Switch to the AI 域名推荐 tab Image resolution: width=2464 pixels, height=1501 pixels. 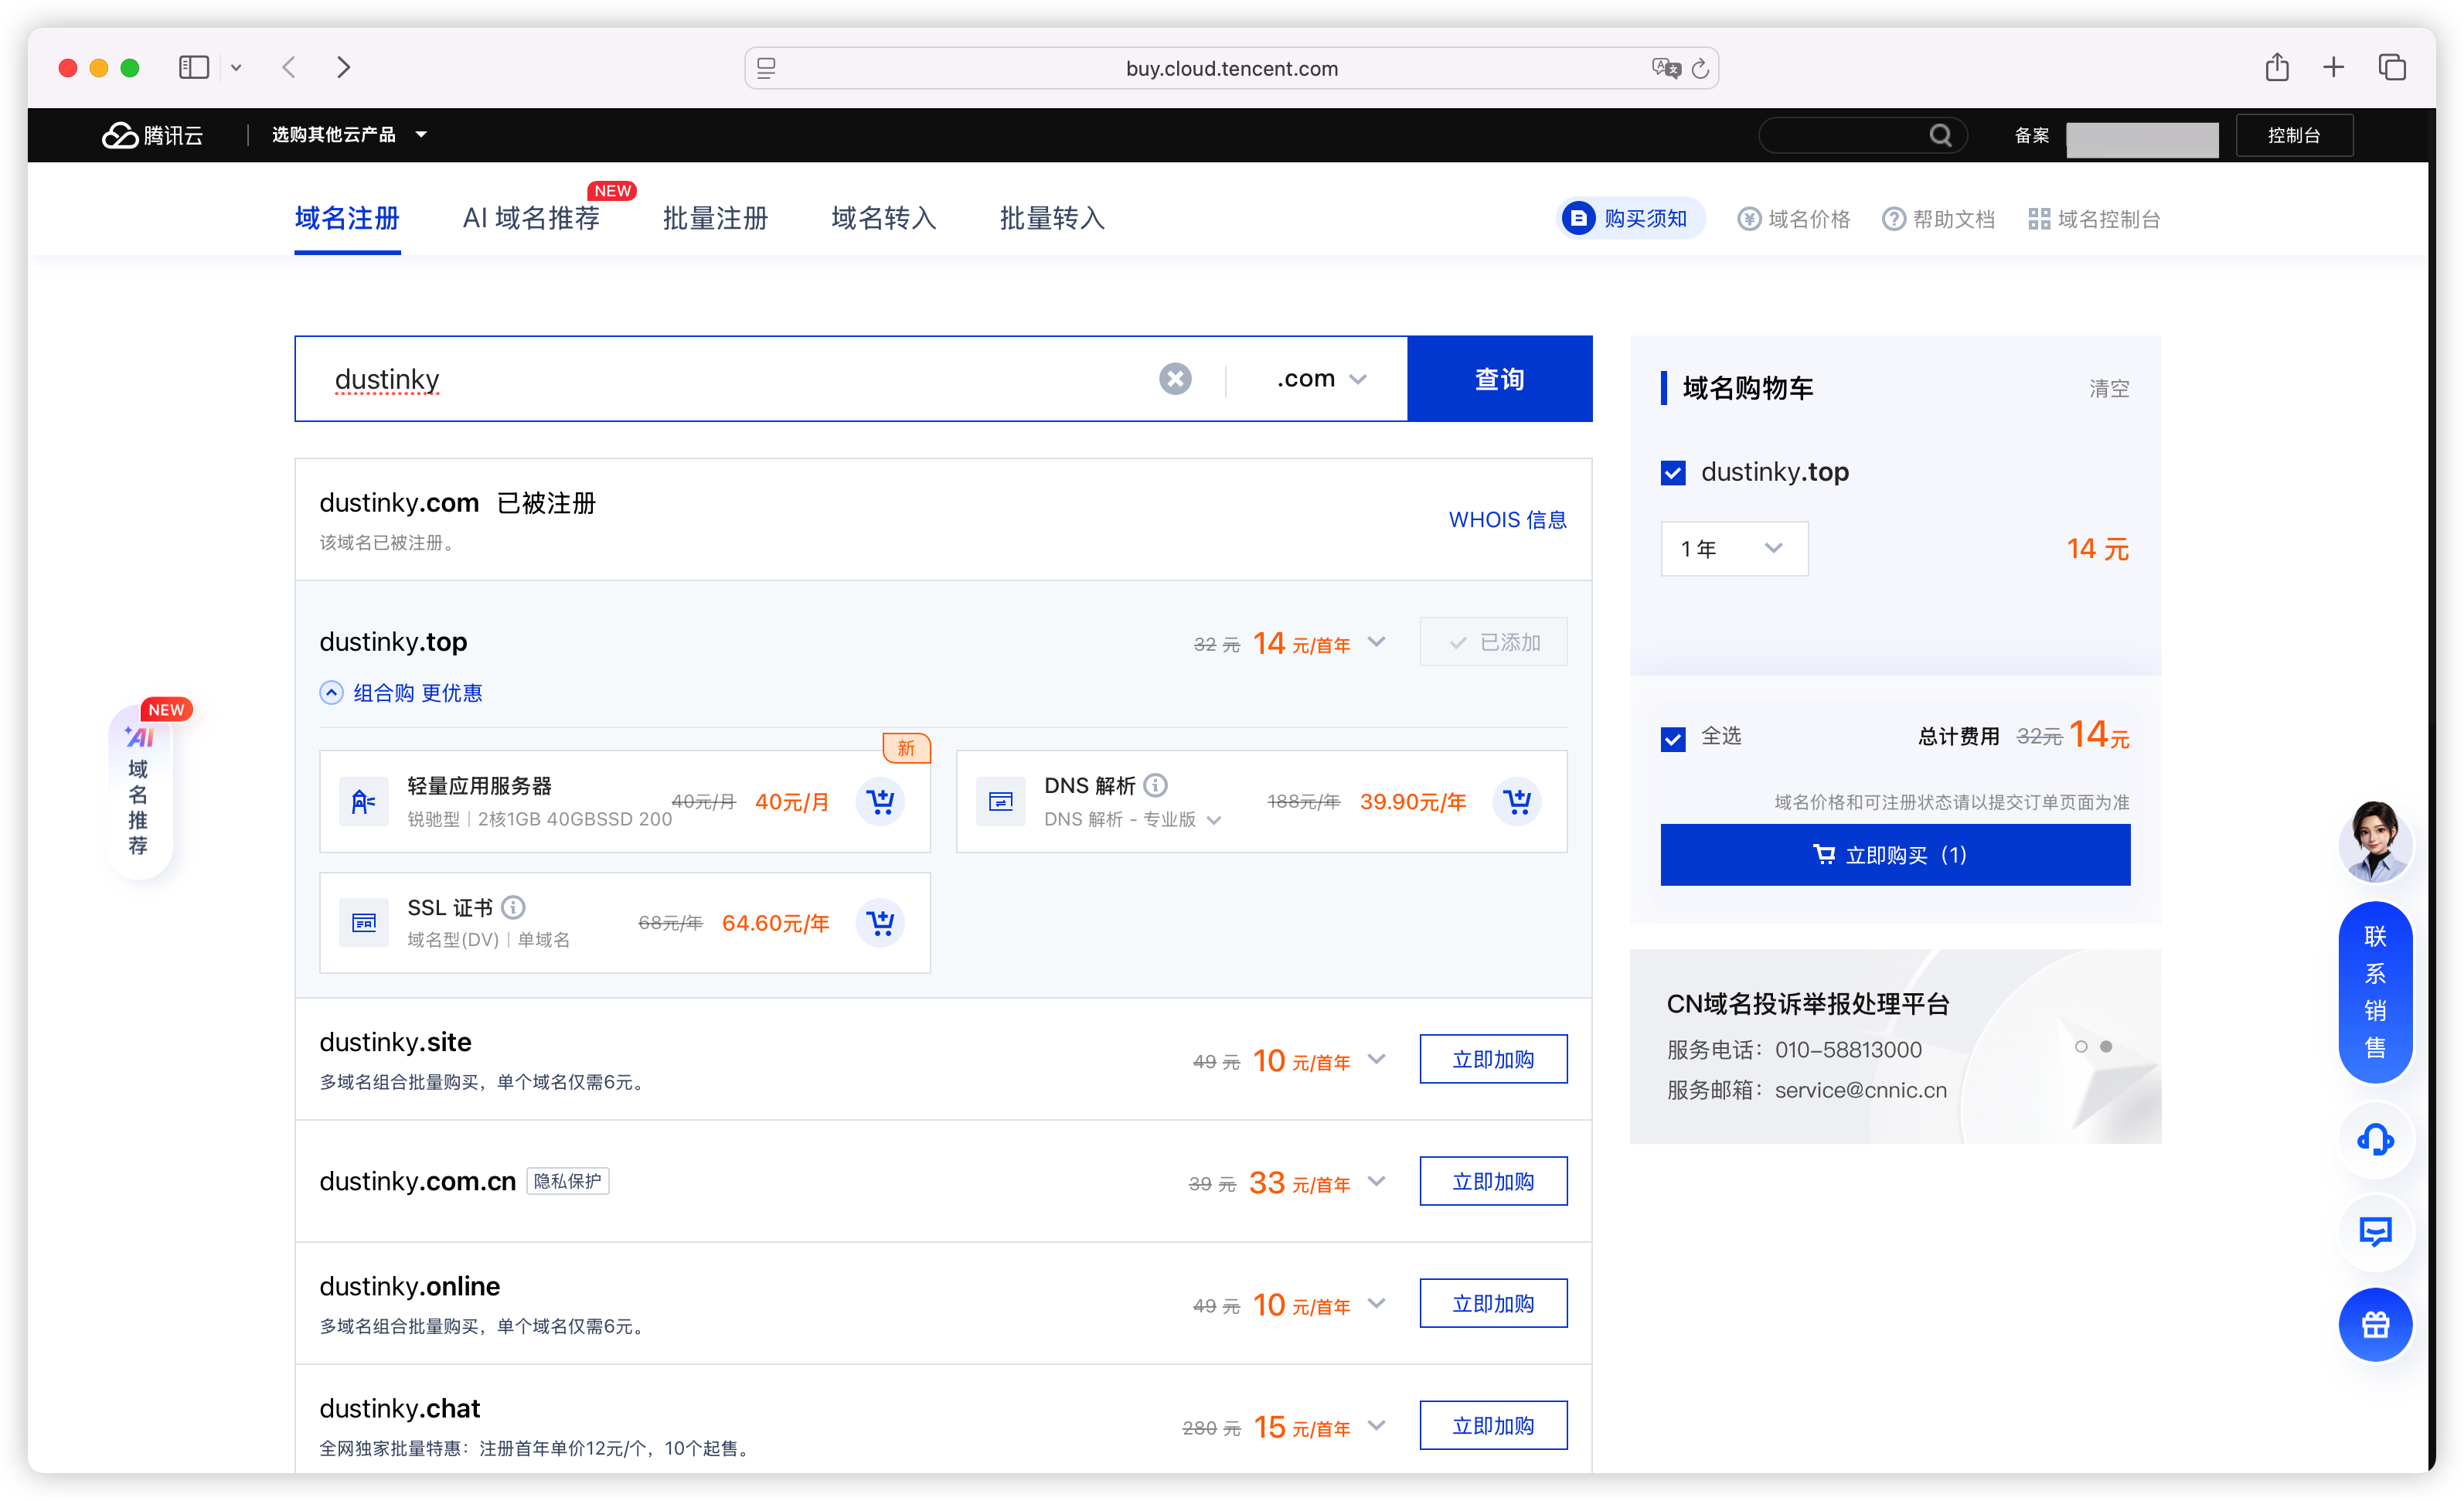tap(531, 218)
